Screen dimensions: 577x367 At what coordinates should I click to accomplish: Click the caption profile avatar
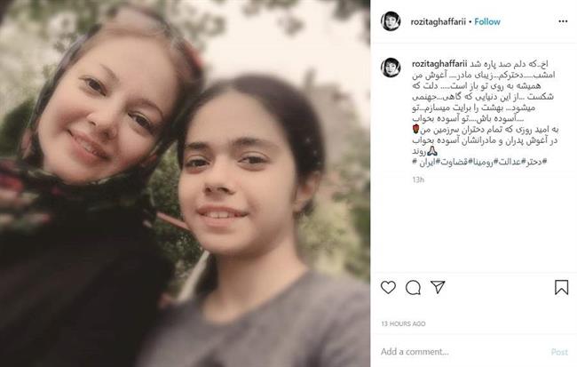point(391,68)
